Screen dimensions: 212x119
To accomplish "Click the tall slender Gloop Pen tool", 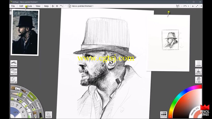I will click(x=38, y=105).
